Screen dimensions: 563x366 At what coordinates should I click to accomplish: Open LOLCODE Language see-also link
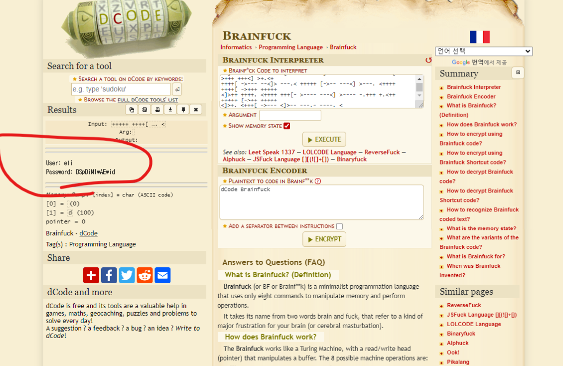click(x=330, y=152)
